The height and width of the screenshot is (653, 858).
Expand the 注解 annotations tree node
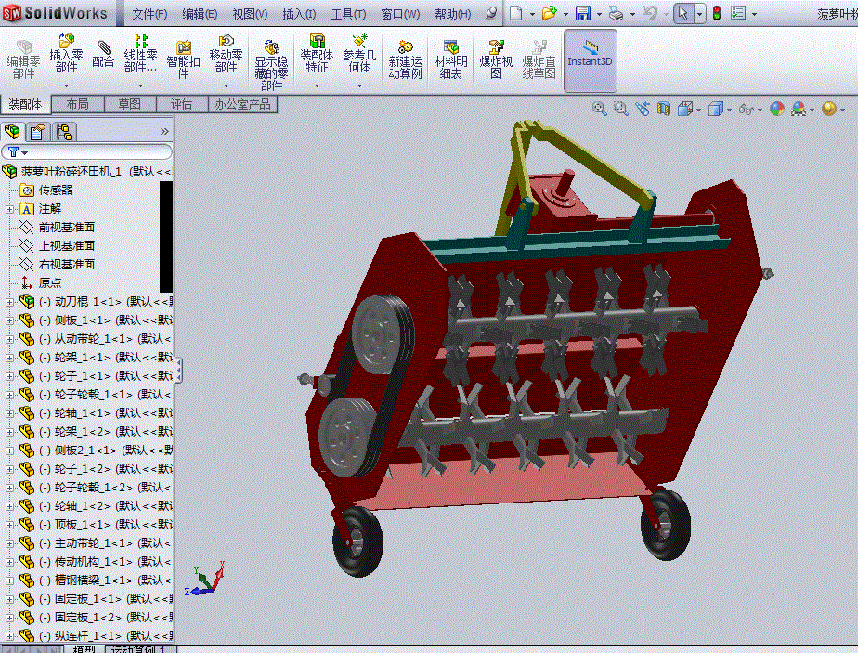pyautogui.click(x=10, y=209)
